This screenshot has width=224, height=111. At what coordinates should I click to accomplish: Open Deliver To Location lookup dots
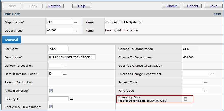coord(65,66)
